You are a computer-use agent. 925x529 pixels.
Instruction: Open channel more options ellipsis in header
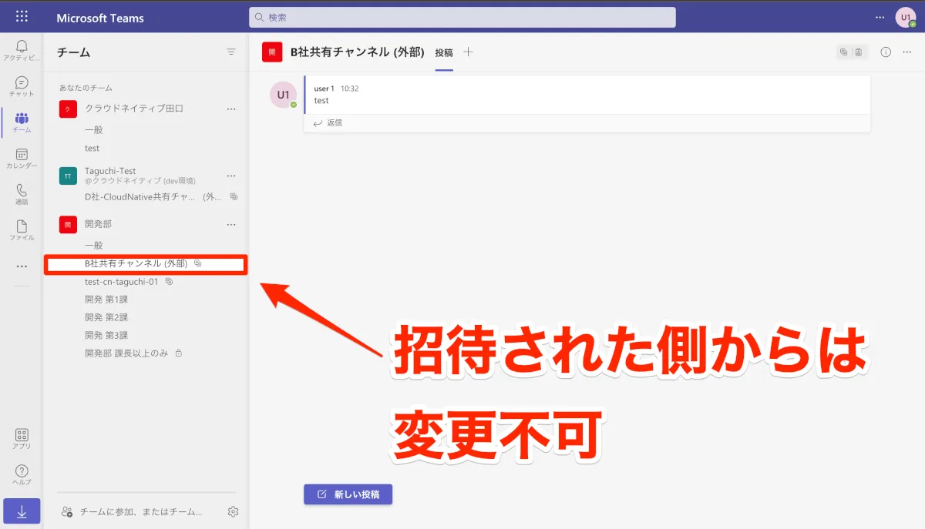click(x=908, y=52)
